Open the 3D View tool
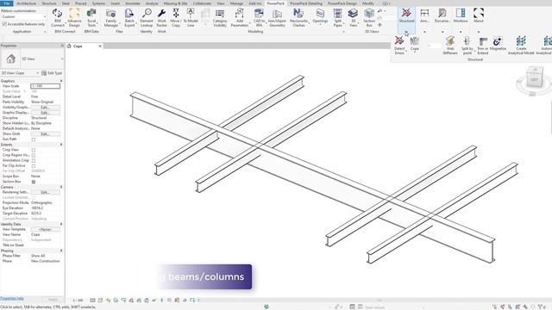 pos(353,17)
